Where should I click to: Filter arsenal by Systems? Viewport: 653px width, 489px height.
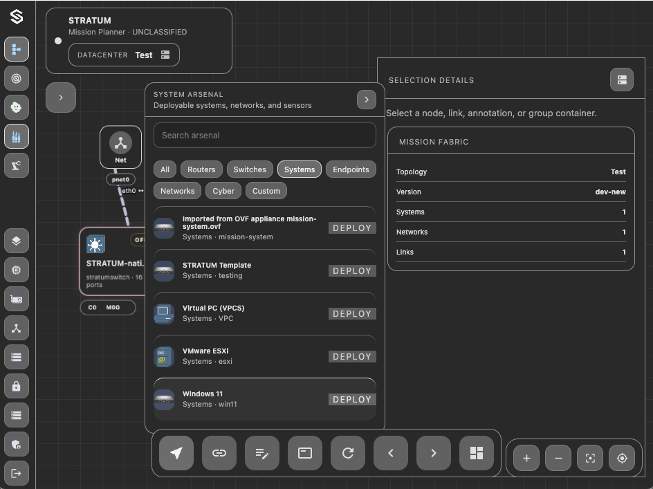[x=300, y=169]
